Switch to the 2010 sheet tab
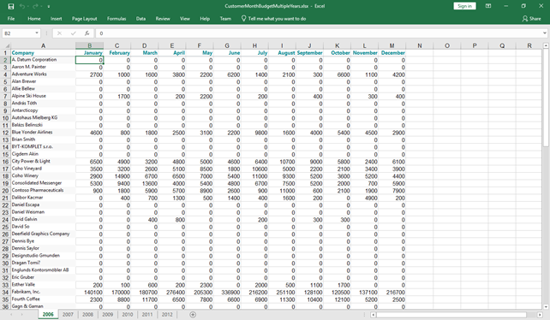 [128, 314]
